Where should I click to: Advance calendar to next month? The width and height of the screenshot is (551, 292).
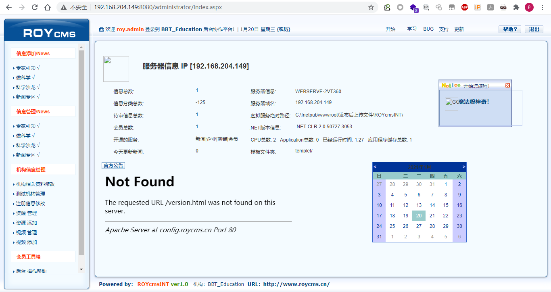pyautogui.click(x=463, y=166)
